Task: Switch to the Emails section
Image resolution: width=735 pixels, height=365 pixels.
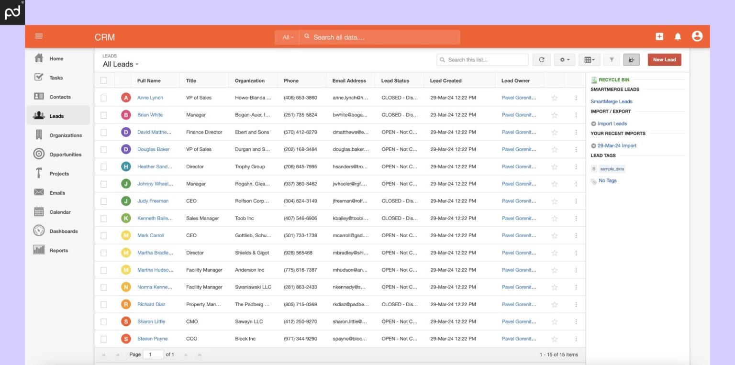Action: (39, 192)
